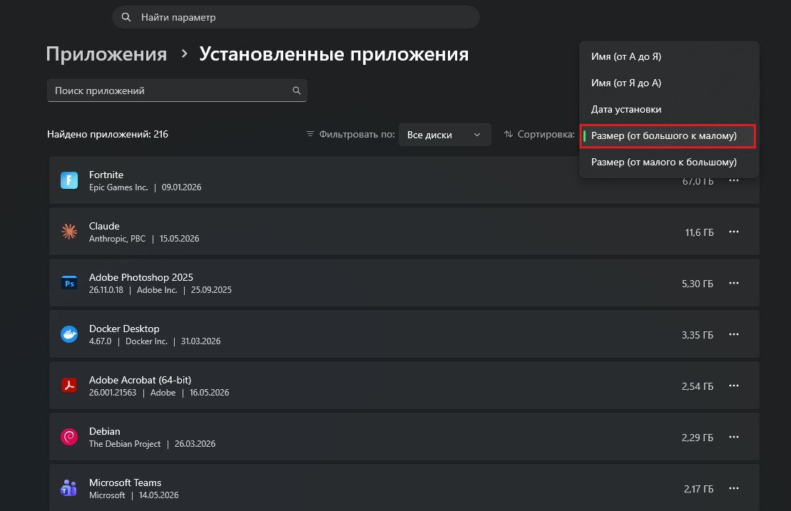791x511 pixels.
Task: Click the Claude app name
Action: tap(104, 226)
